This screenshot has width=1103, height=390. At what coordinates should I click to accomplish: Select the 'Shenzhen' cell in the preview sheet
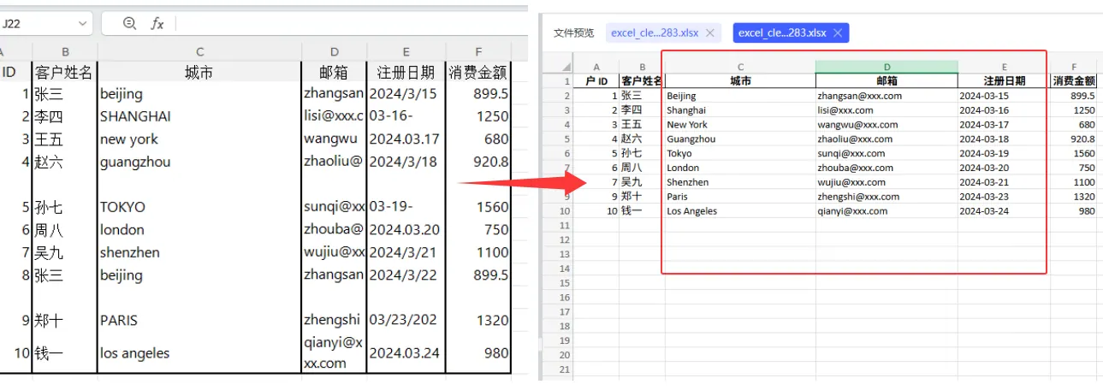point(740,182)
